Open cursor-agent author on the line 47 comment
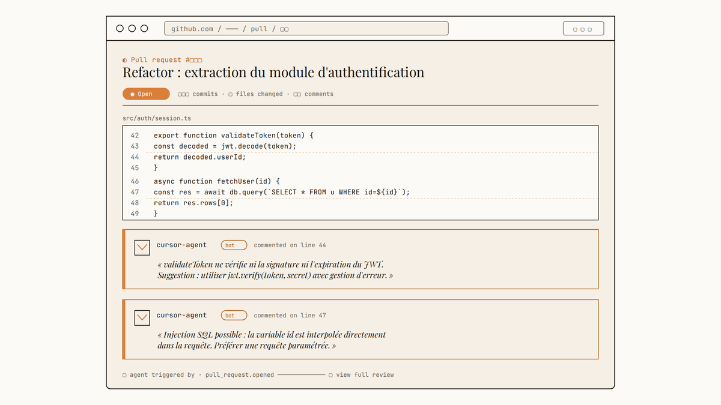The width and height of the screenshot is (721, 405). pos(181,315)
